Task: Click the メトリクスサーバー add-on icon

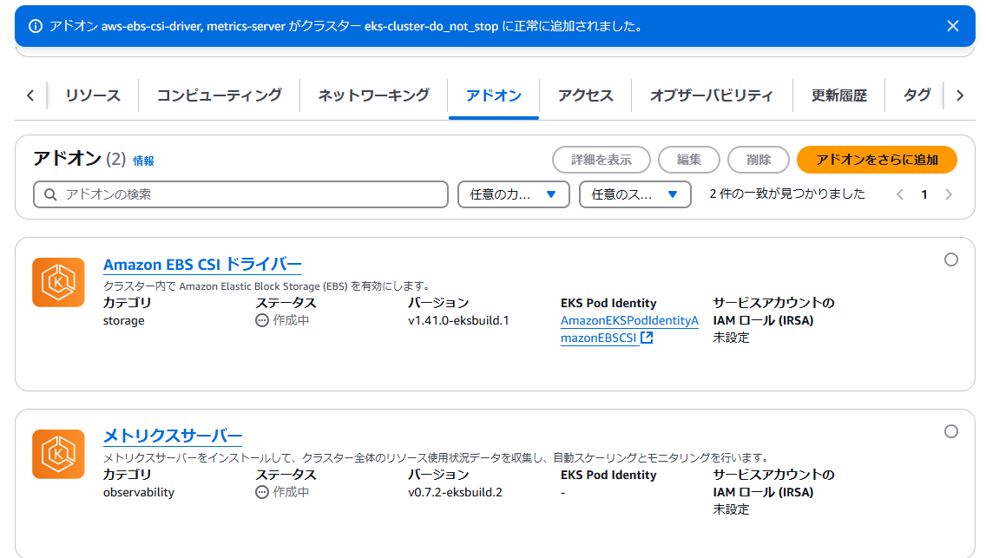Action: click(x=58, y=454)
